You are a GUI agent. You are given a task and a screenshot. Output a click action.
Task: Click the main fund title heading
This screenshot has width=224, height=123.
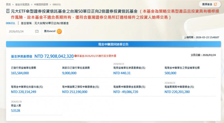115,14
